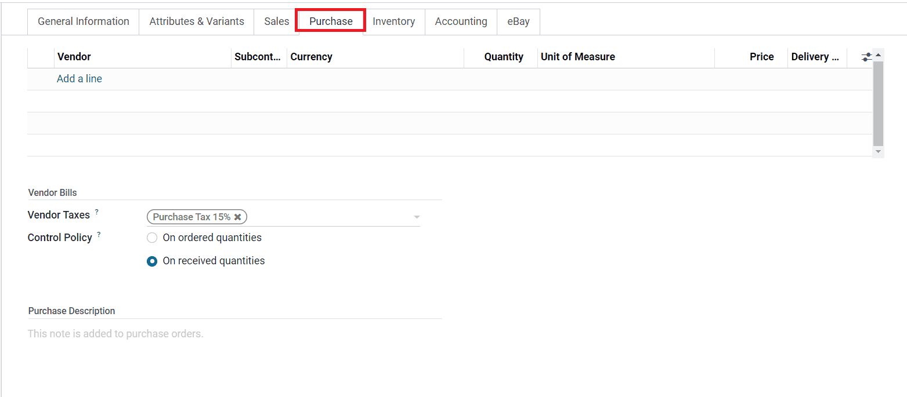Go to the Inventory tab
The width and height of the screenshot is (907, 397).
[393, 21]
